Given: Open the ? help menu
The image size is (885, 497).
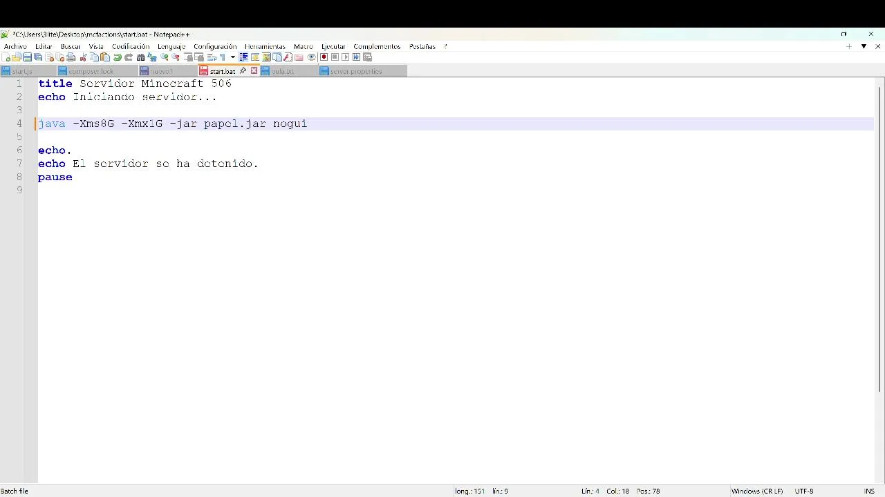Looking at the screenshot, I should (x=445, y=46).
